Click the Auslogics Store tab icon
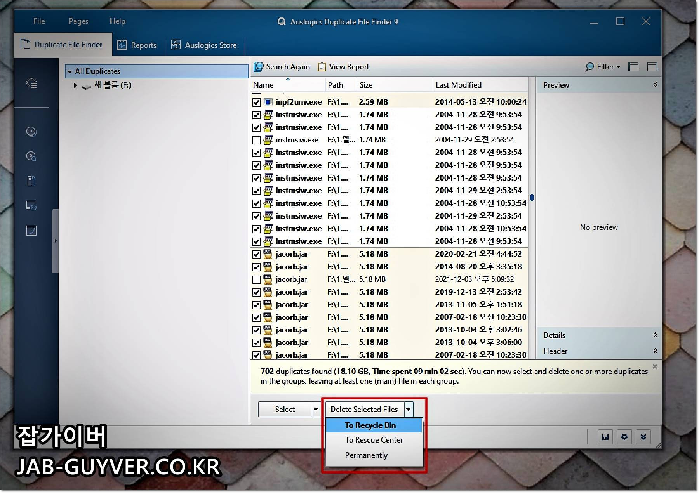Viewport: 699px width, 493px height. click(176, 45)
